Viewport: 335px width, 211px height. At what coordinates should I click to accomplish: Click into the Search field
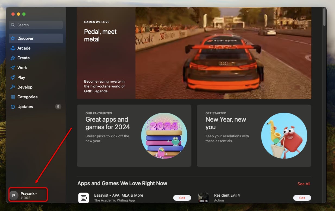(36, 25)
